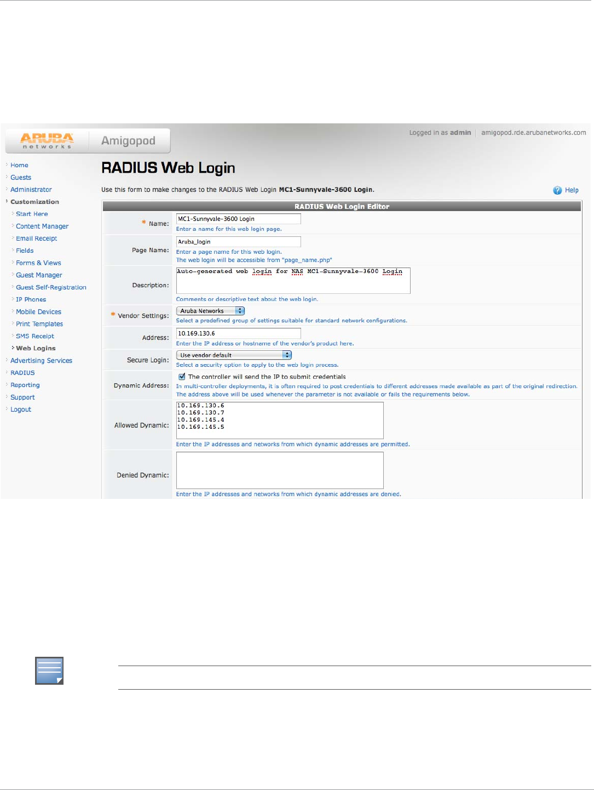Viewport: 594px width, 790px height.
Task: Click the Address input field
Action: (239, 333)
